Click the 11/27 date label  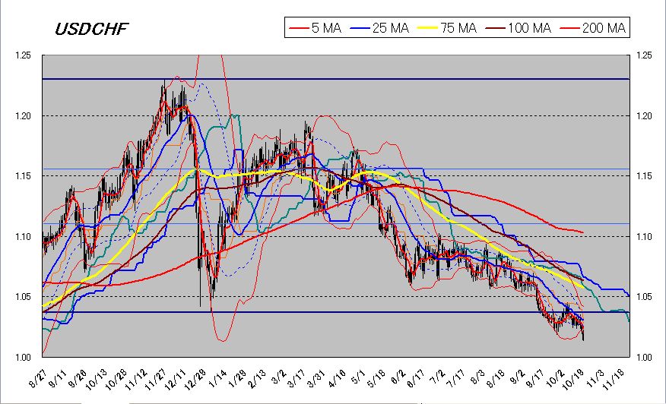click(x=154, y=380)
